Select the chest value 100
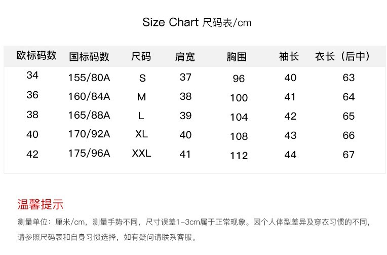 (239, 98)
